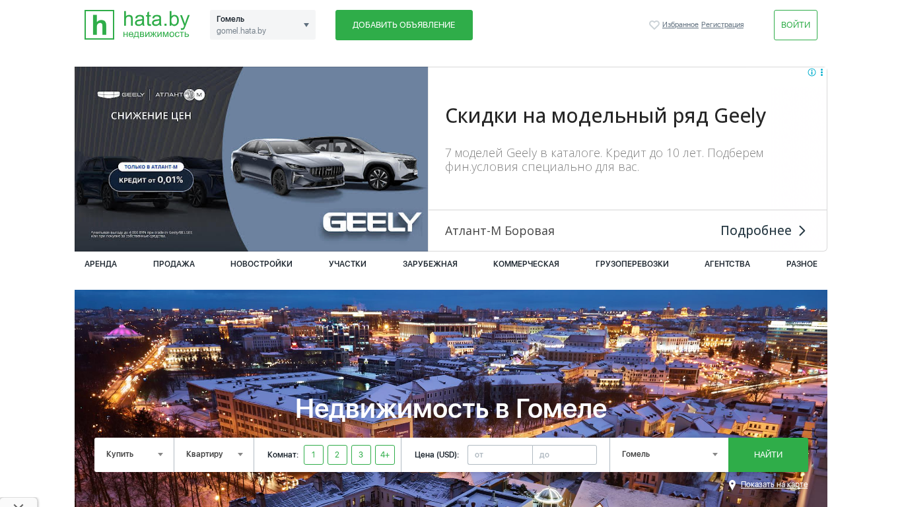The image size is (902, 507).
Task: Open the Новостройки menu item
Action: tap(261, 264)
